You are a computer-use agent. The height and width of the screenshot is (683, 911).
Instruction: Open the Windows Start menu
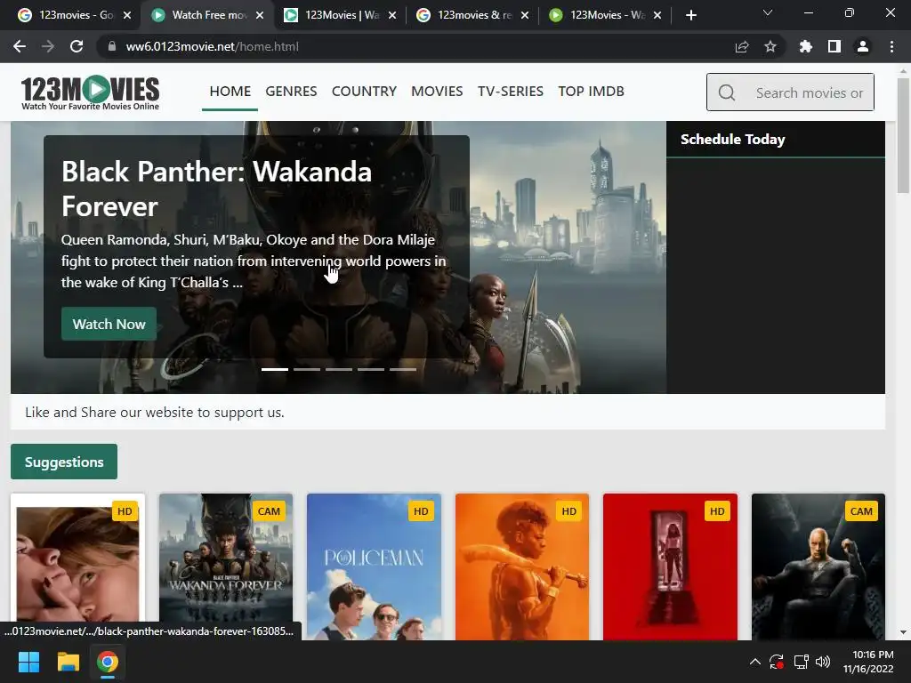pyautogui.click(x=28, y=662)
